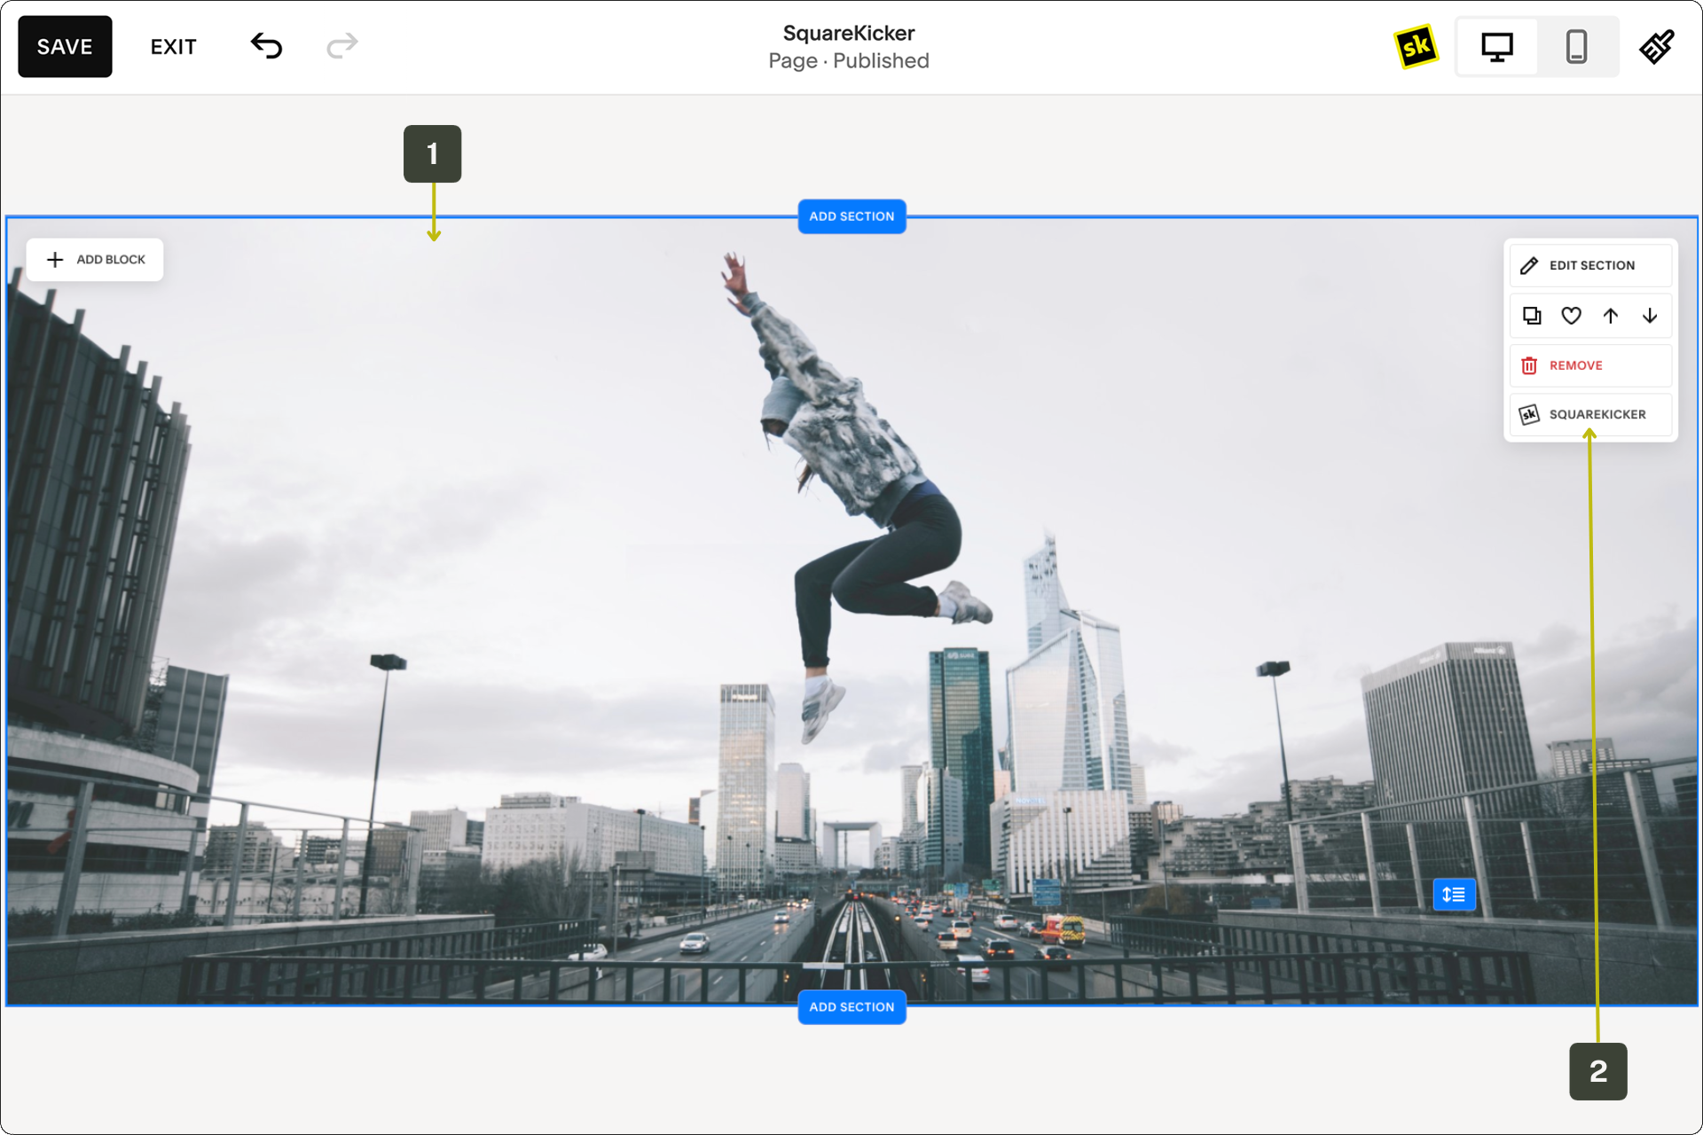Click the redo arrow icon
The image size is (1703, 1135).
tap(341, 45)
